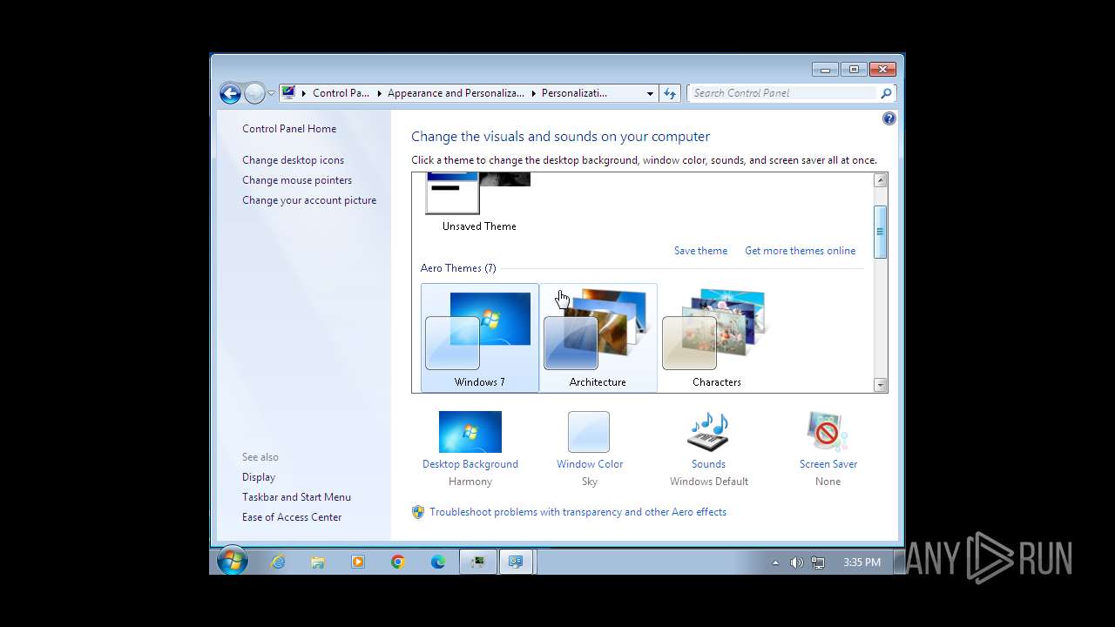Open volume speaker icon in tray
The width and height of the screenshot is (1115, 627).
click(796, 563)
